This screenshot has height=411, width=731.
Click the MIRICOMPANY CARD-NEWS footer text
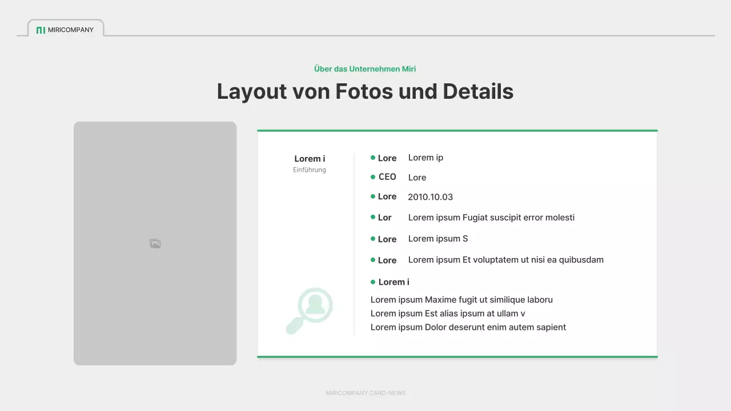coord(365,393)
